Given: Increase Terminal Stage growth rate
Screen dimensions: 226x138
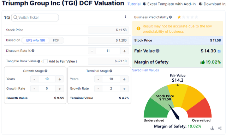Looking at the screenshot, I should pyautogui.click(x=124, y=89).
